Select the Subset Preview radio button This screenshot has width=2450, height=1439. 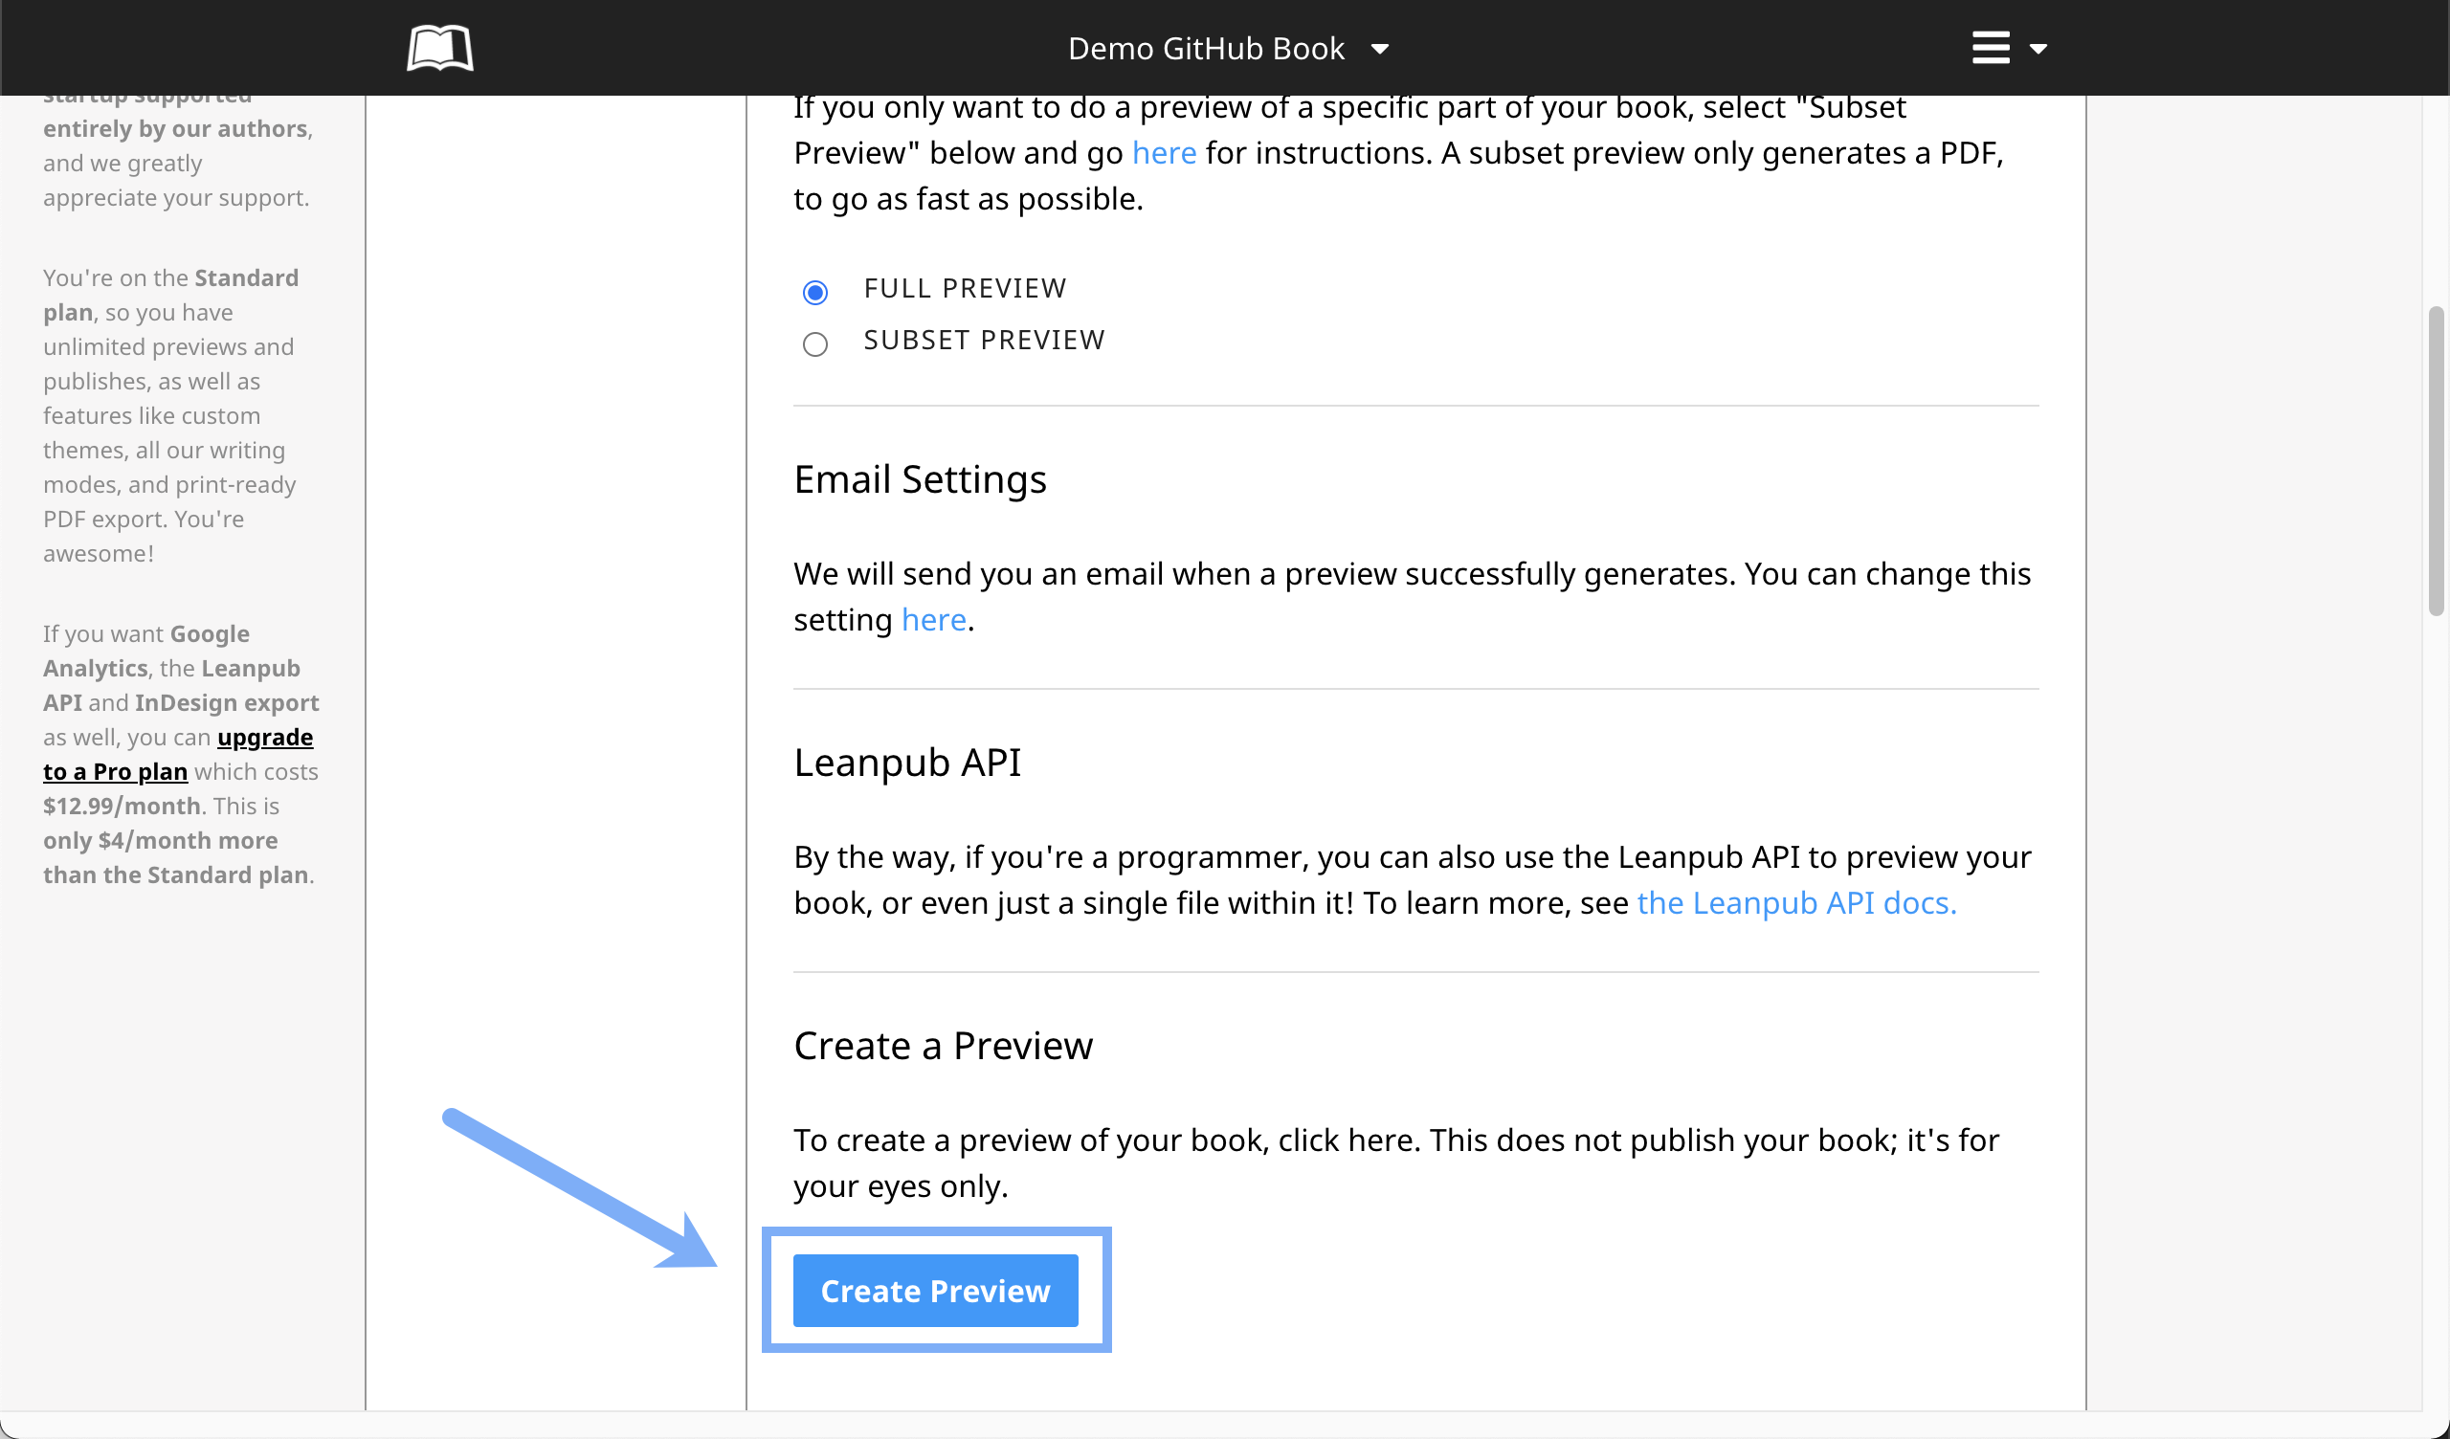(x=814, y=344)
